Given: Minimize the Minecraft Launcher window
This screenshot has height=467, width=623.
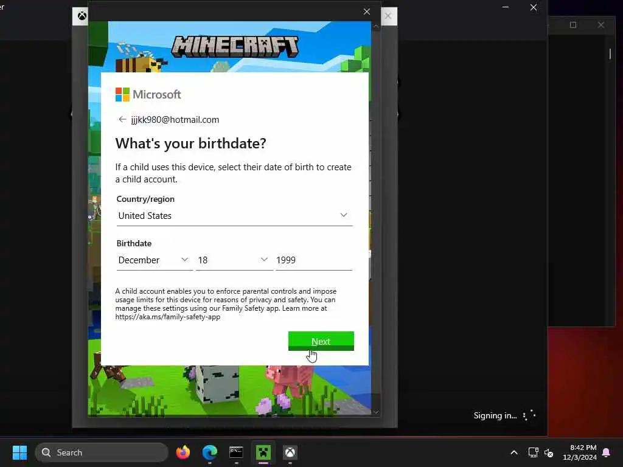Looking at the screenshot, I should click(506, 7).
